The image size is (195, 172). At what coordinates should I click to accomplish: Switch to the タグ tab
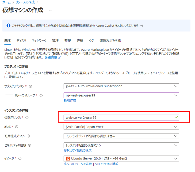(x=91, y=41)
